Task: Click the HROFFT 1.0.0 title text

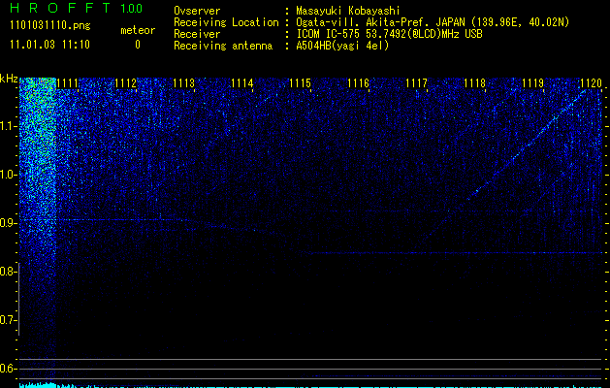Action: [x=76, y=8]
